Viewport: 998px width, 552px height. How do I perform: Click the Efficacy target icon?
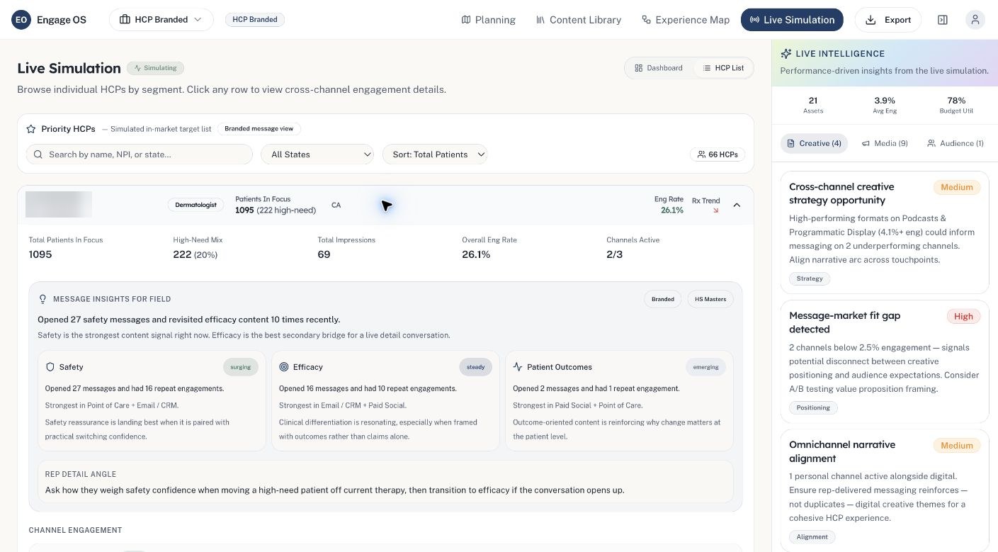pos(284,367)
